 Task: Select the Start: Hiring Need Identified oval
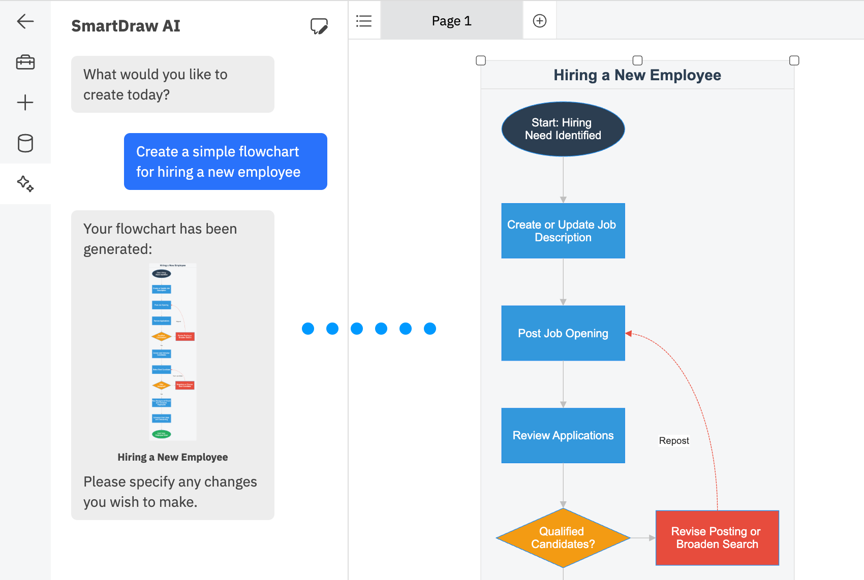(x=563, y=129)
